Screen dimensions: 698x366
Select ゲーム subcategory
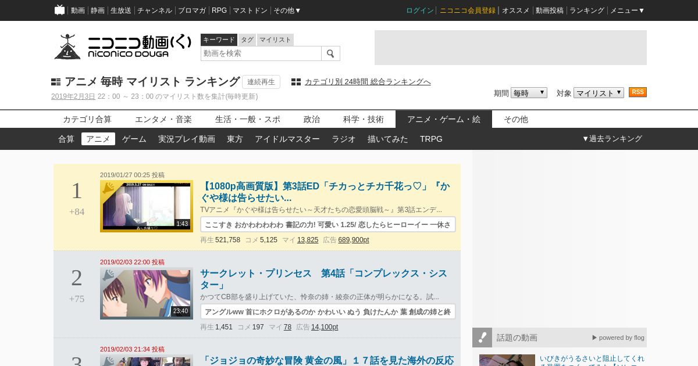point(134,139)
